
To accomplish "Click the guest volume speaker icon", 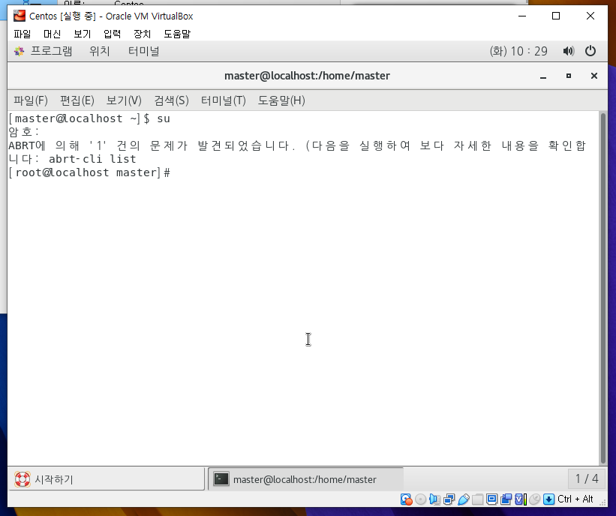I will point(568,51).
